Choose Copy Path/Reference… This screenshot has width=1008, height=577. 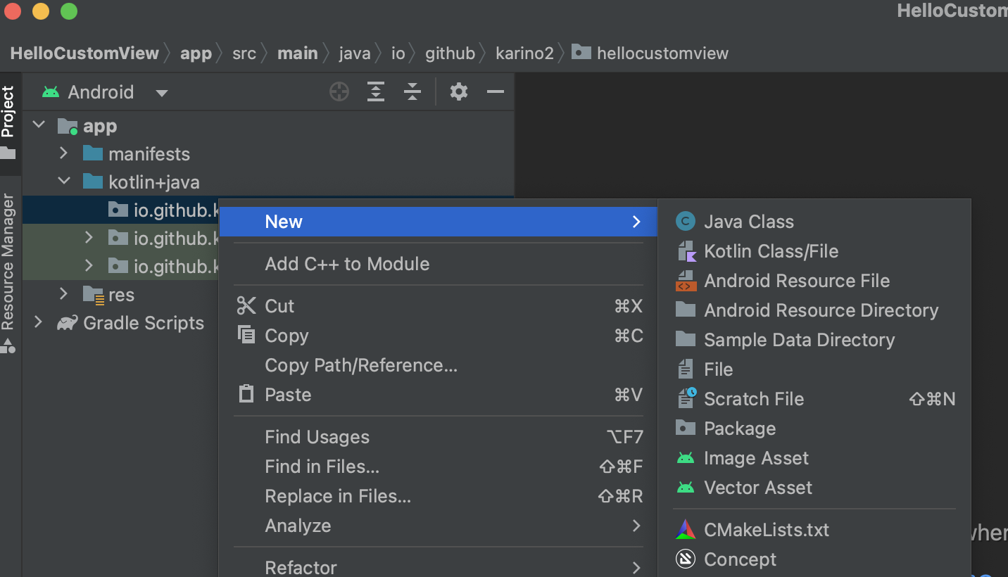tap(438, 365)
